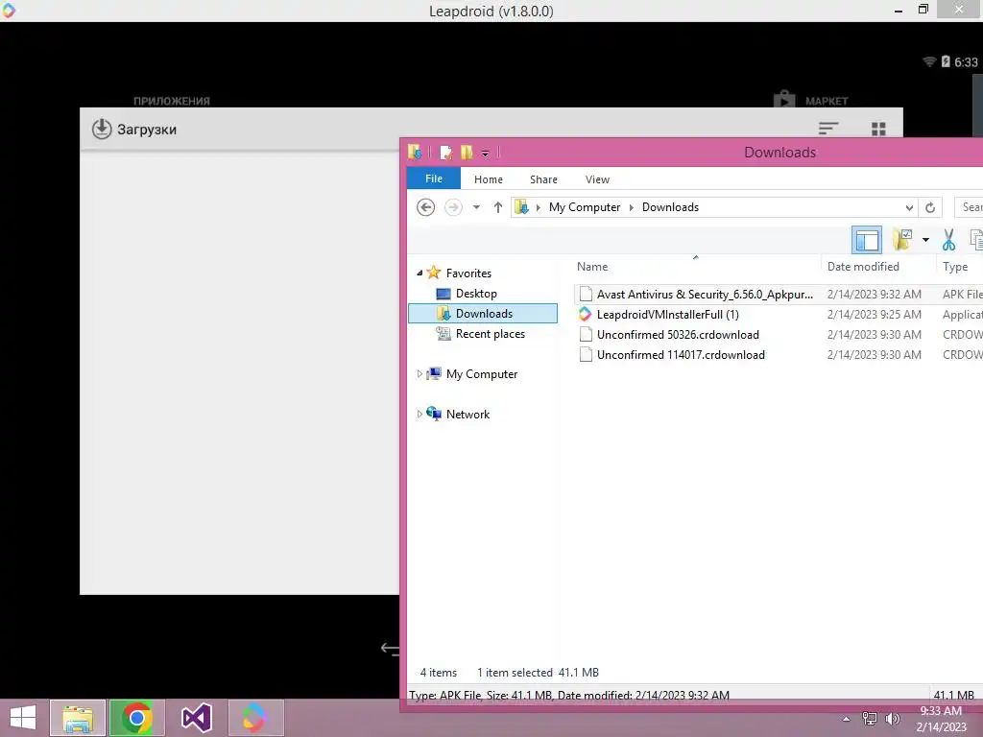The height and width of the screenshot is (737, 983).
Task: Open Recent places in the navigation pane
Action: click(491, 334)
